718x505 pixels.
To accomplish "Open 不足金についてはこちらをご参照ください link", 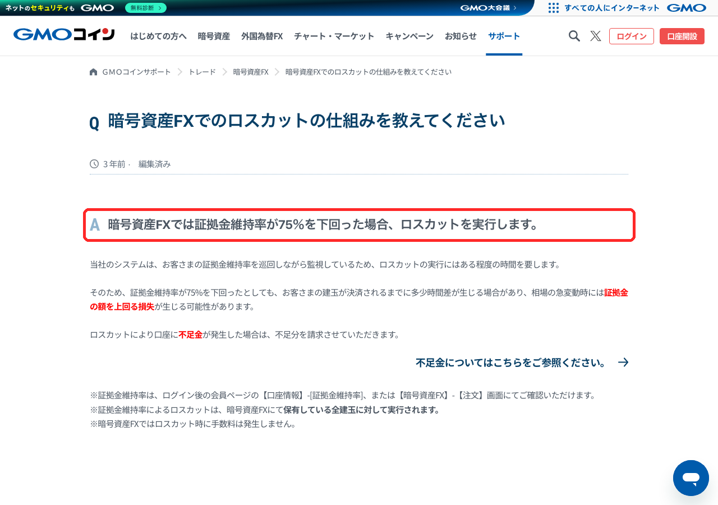I will coord(511,362).
